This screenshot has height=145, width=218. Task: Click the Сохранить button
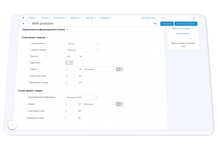(167, 24)
